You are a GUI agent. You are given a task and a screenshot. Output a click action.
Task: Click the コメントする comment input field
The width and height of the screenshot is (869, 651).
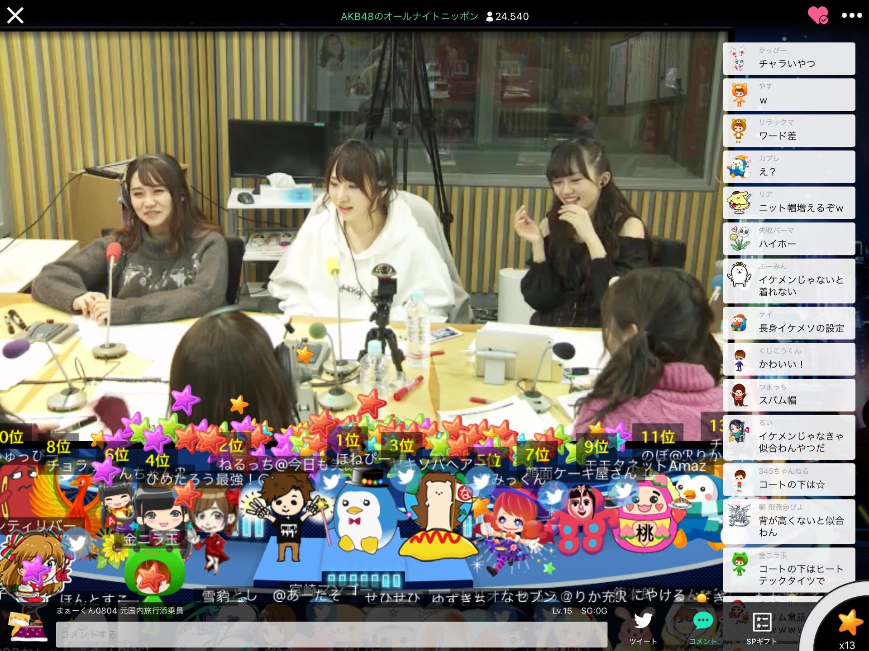point(331,634)
